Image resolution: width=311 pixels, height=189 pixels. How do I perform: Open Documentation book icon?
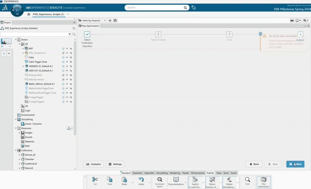176,180
